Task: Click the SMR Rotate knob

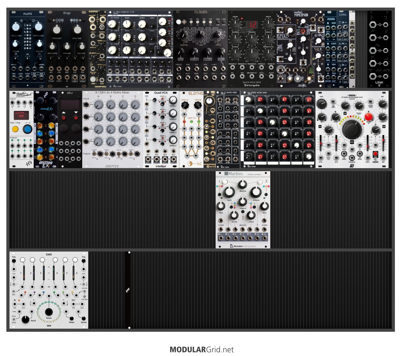Action: point(49,312)
